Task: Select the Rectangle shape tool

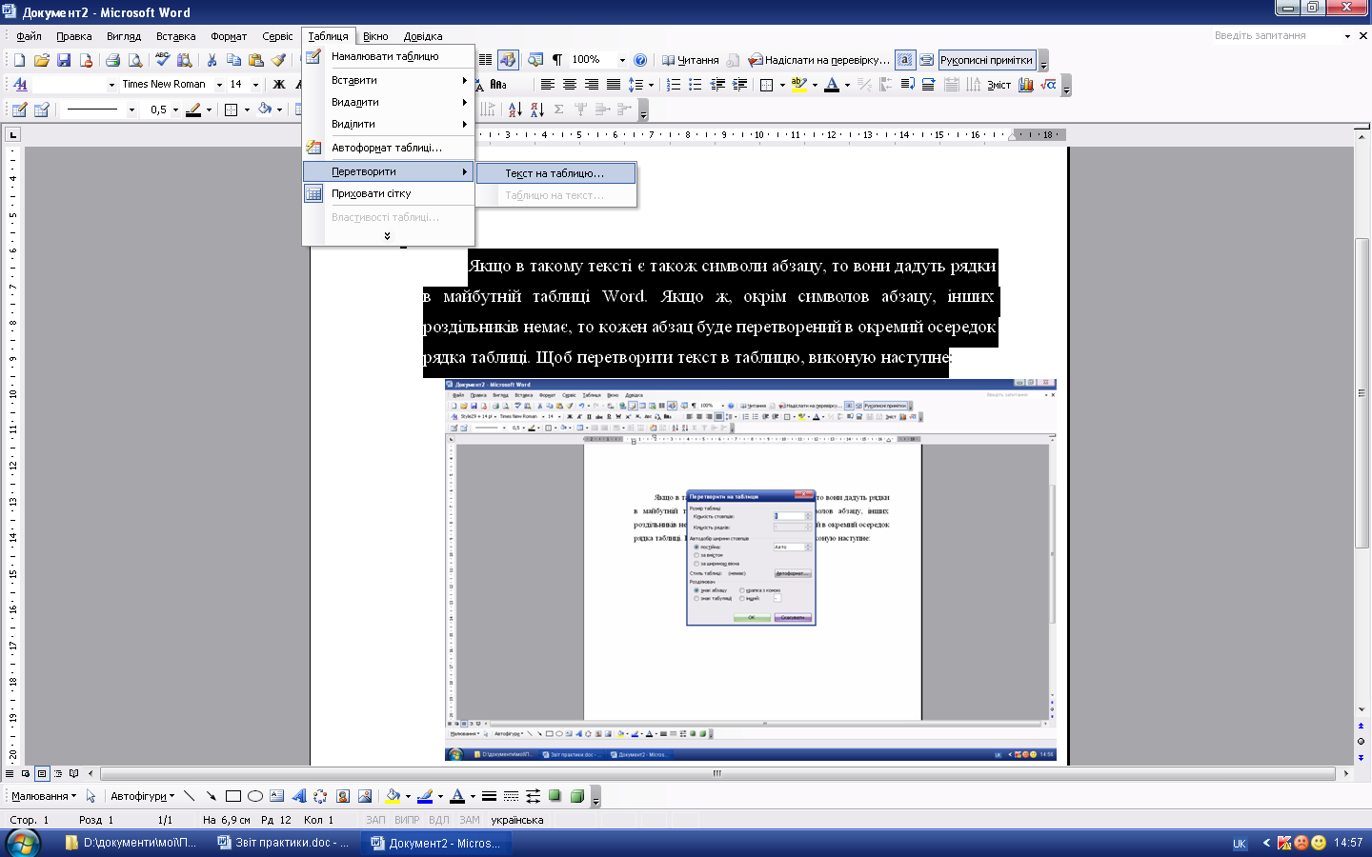Action: [x=233, y=796]
